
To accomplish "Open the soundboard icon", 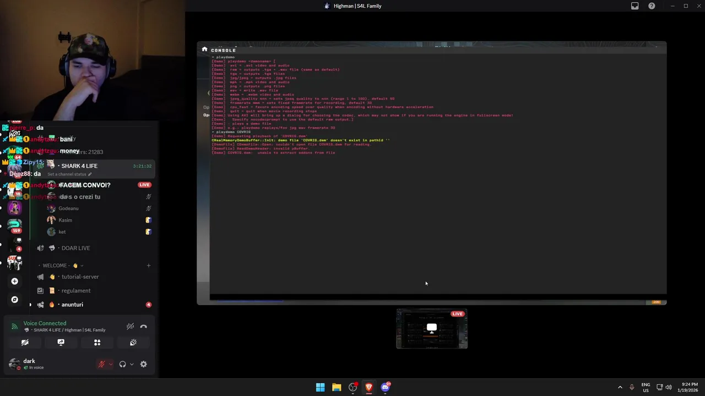I will tap(133, 342).
